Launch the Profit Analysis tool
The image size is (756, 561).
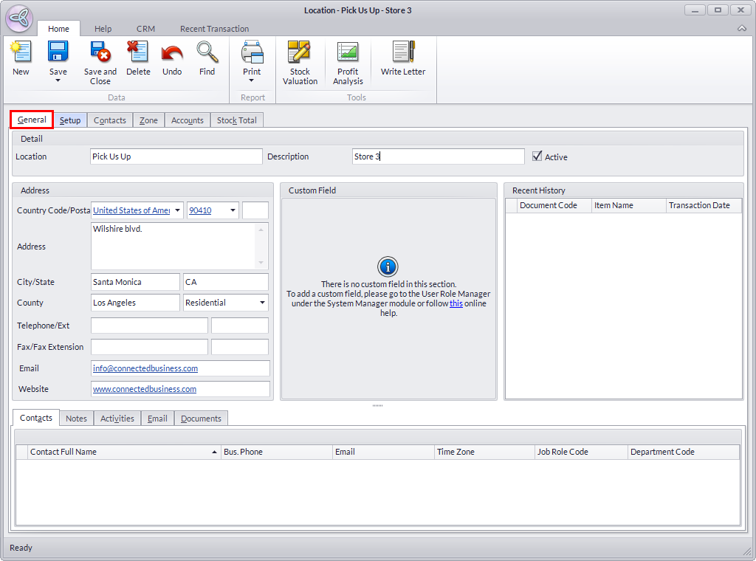click(x=348, y=52)
